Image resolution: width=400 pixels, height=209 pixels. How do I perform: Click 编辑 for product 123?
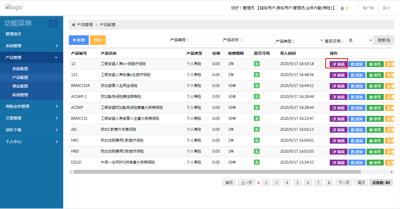[x=338, y=75]
